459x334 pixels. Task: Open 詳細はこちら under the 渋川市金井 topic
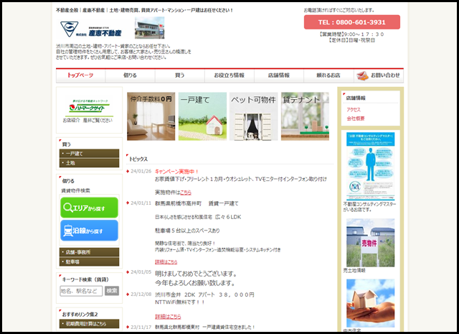[168, 317]
